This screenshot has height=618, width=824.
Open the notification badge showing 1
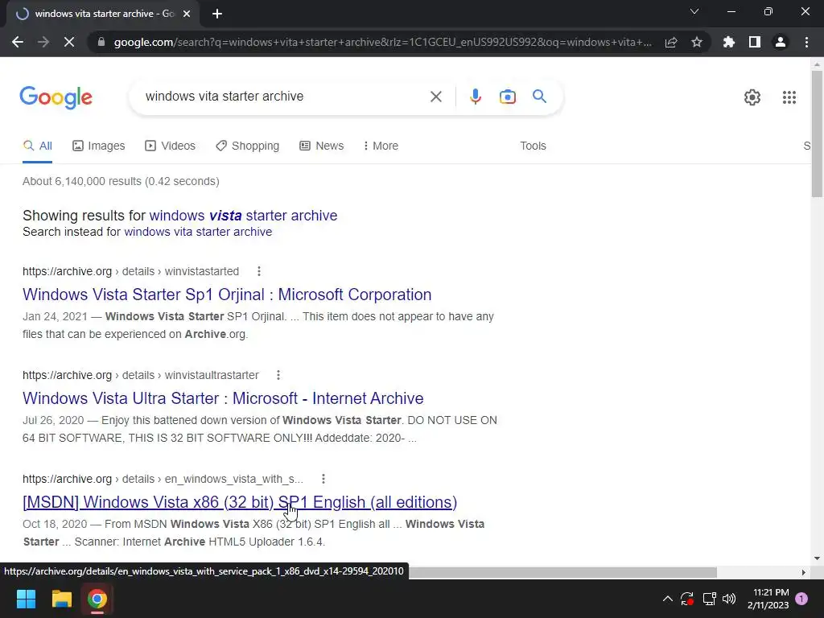[x=802, y=599]
